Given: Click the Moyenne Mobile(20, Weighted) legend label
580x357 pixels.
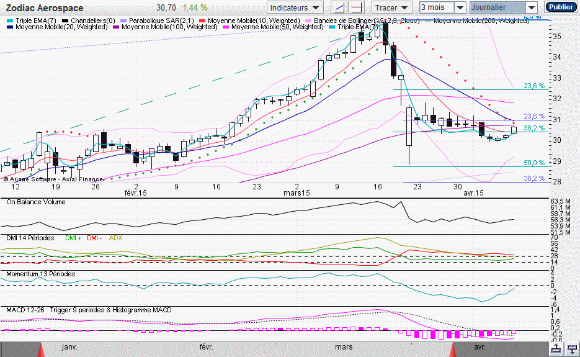Looking at the screenshot, I should coord(62,27).
